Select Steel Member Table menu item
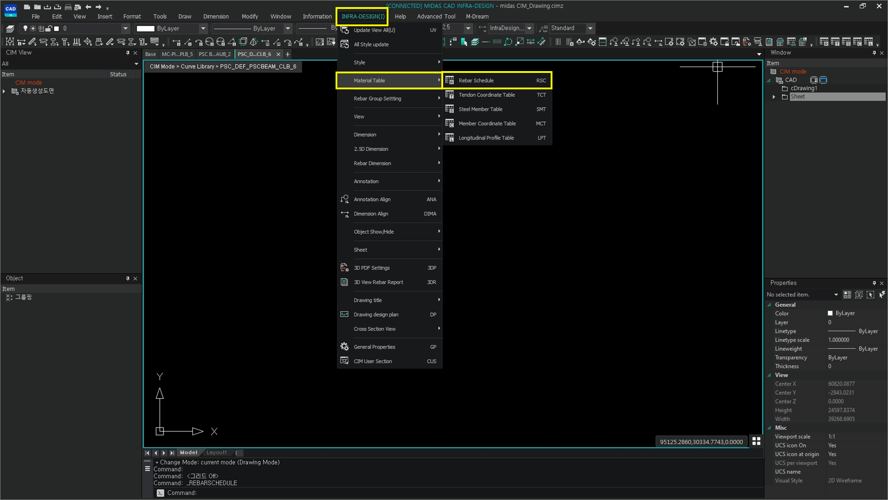Screen dimensions: 888x500 [497, 109]
